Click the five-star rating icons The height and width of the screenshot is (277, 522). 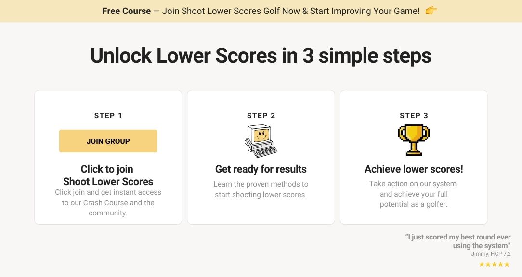494,264
